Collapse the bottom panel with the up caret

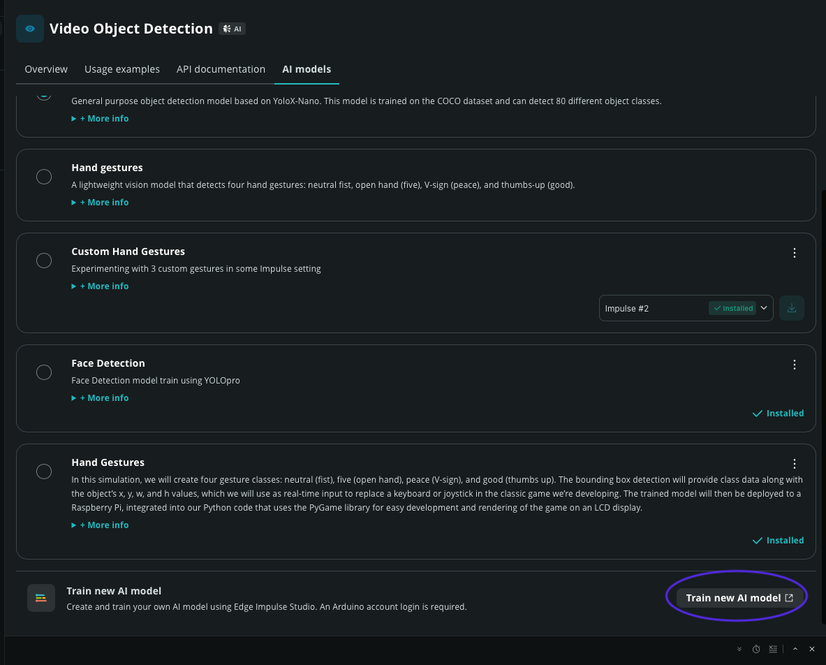coord(795,649)
